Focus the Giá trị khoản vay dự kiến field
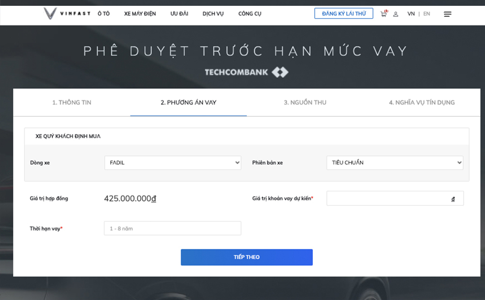 (x=395, y=198)
